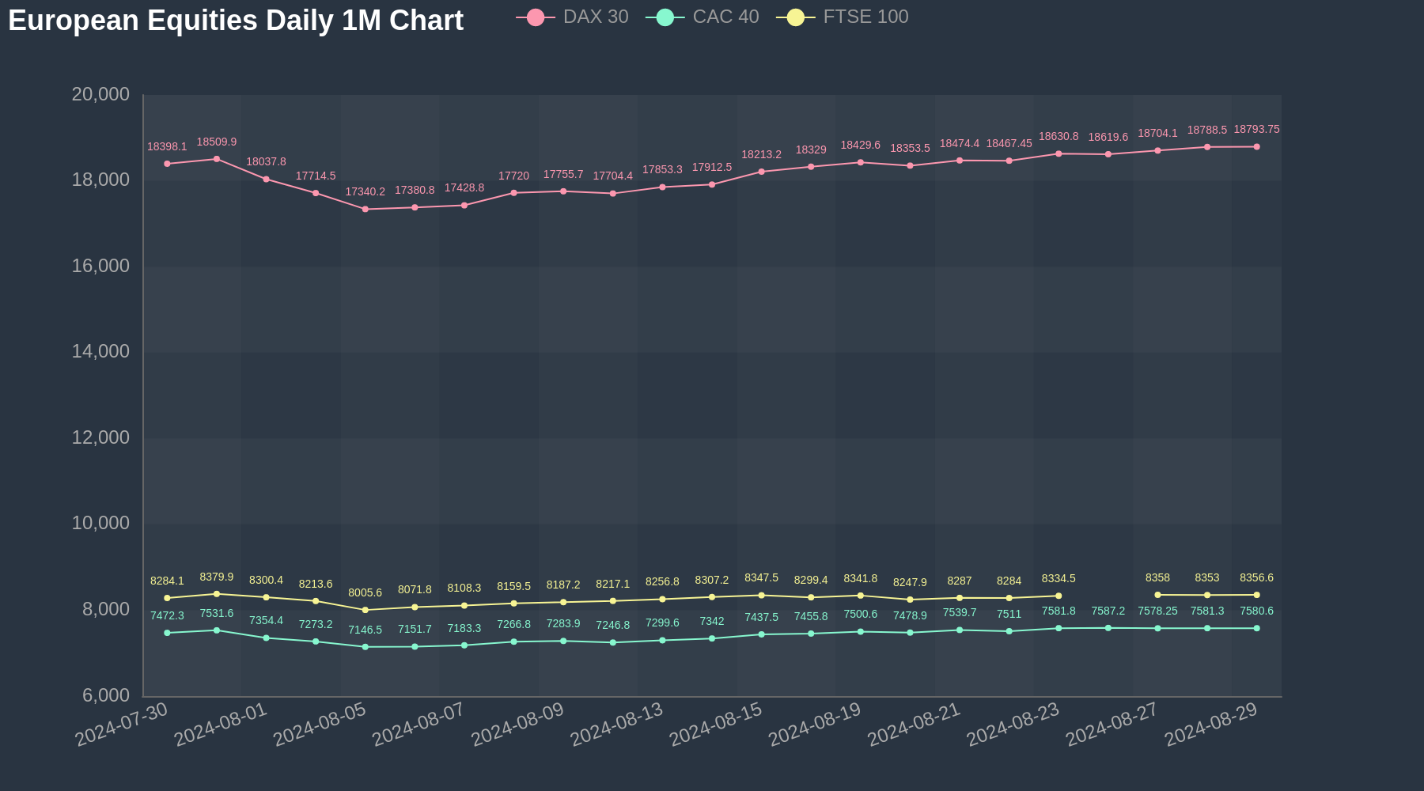The image size is (1424, 791).
Task: Select DAX data point labeled 17720
Action: pos(513,193)
